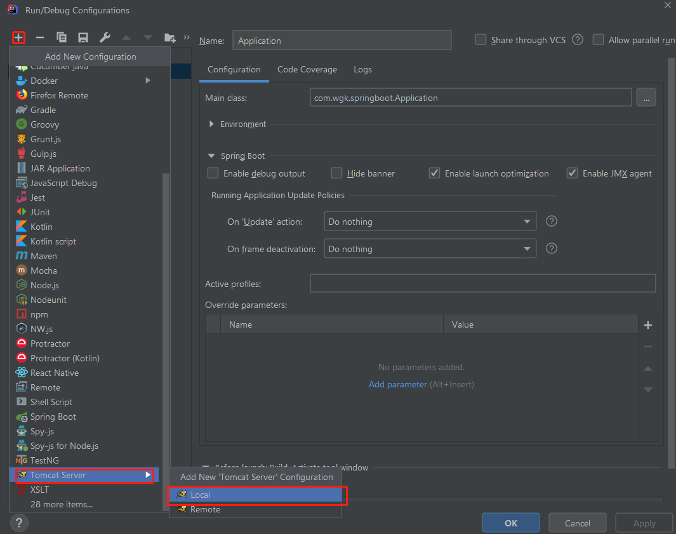The height and width of the screenshot is (534, 676).
Task: Open Edit Templates wrench icon
Action: pyautogui.click(x=105, y=38)
